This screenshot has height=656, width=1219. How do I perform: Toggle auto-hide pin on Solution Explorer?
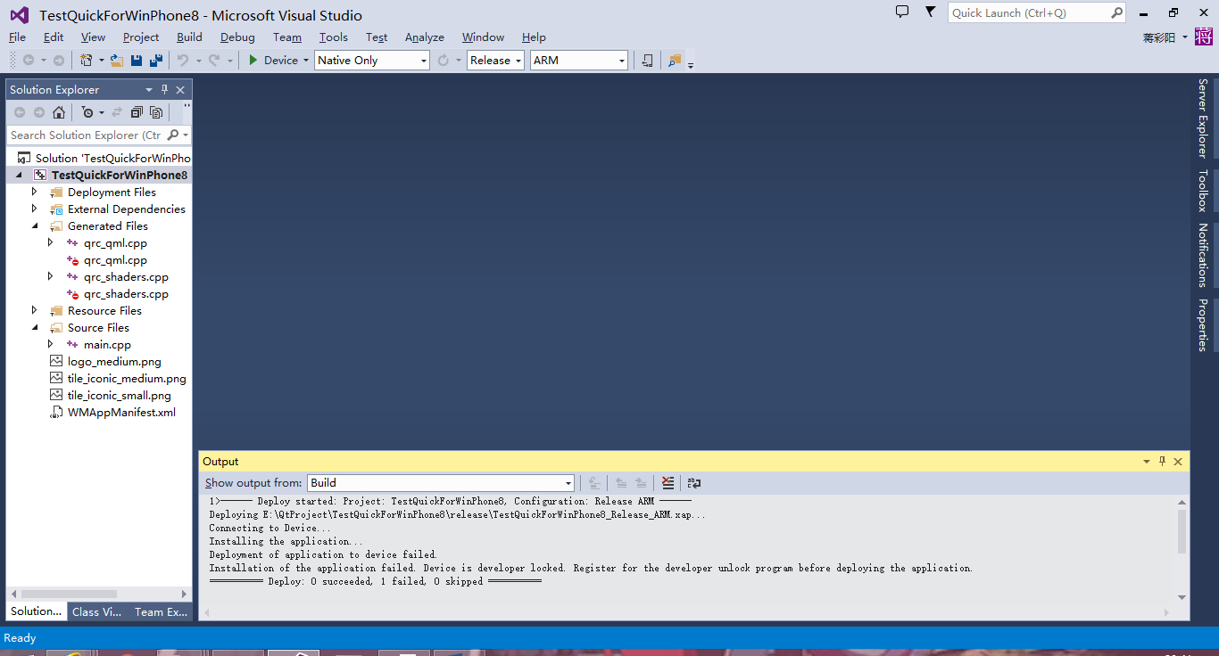pos(164,90)
